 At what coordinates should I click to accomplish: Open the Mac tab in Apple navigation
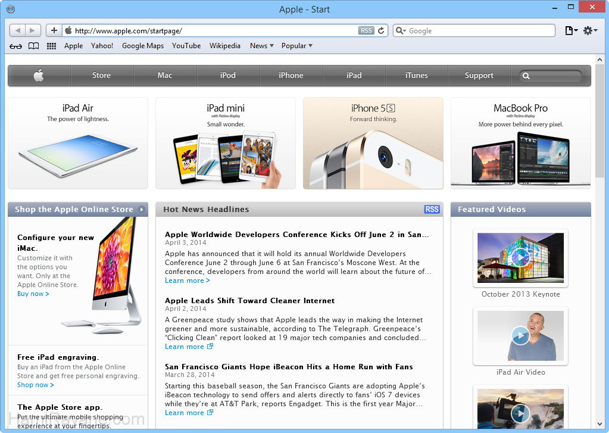pyautogui.click(x=165, y=76)
